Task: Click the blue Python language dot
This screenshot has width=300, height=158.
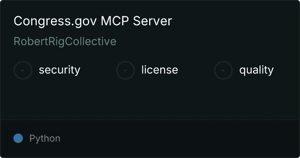Action: tap(18, 138)
